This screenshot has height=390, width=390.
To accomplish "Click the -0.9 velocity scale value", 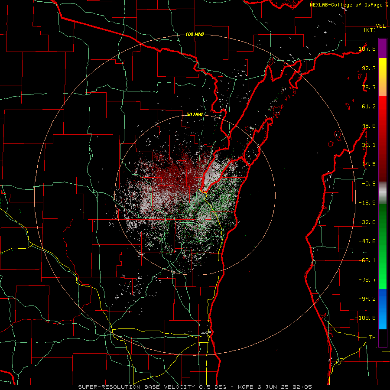I will [x=369, y=184].
